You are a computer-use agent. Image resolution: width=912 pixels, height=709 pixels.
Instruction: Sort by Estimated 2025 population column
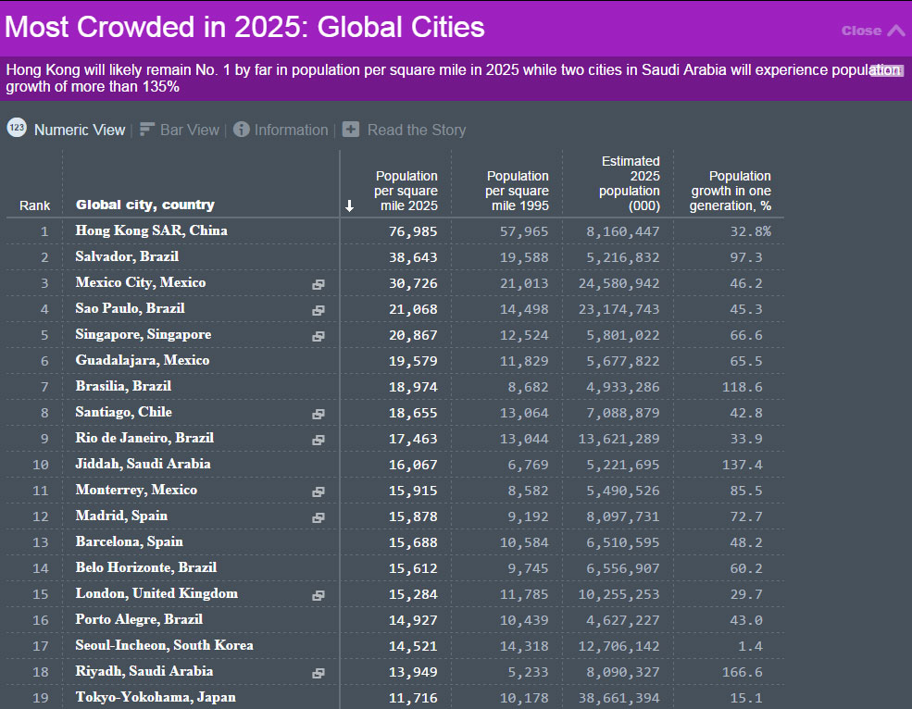pos(630,183)
